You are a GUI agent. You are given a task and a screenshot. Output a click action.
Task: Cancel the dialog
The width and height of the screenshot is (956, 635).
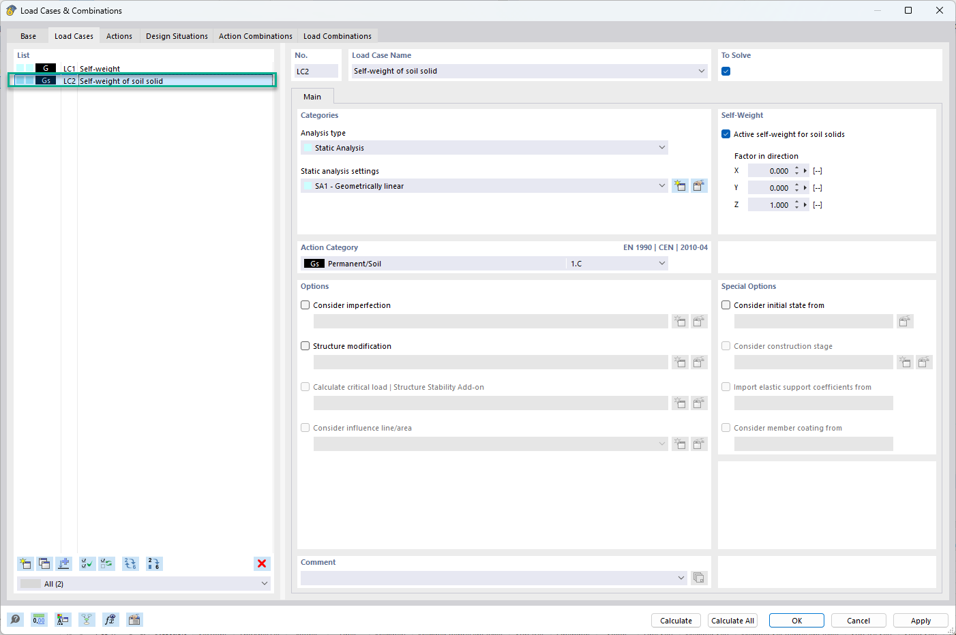tap(858, 621)
